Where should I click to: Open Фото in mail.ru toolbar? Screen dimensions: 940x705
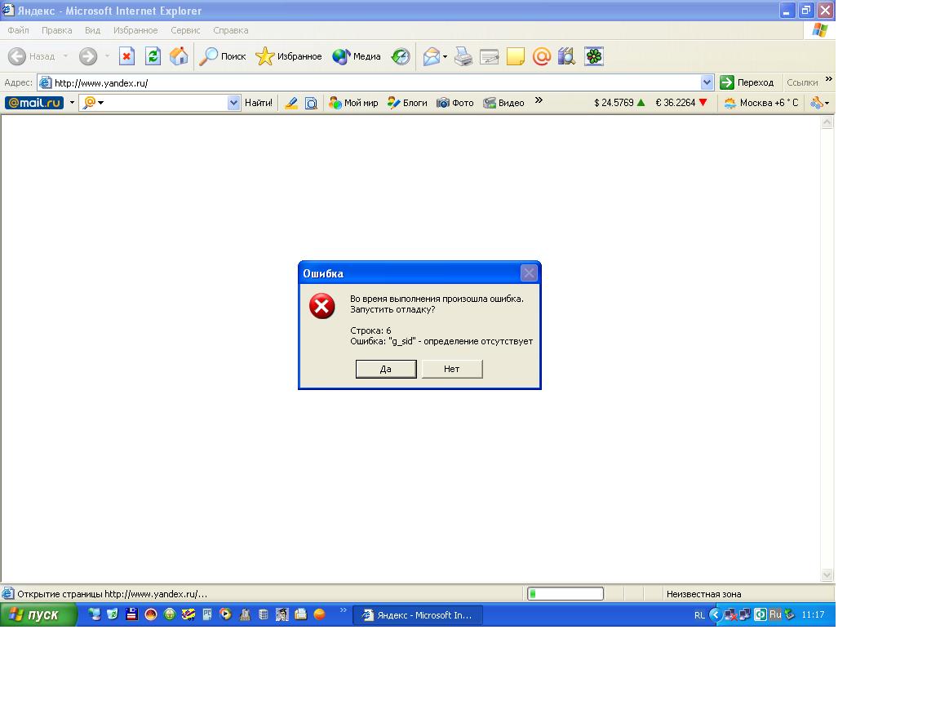pos(455,103)
